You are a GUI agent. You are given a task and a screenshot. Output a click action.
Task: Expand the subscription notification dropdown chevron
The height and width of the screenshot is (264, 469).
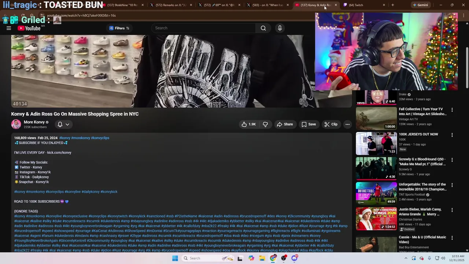tap(67, 124)
